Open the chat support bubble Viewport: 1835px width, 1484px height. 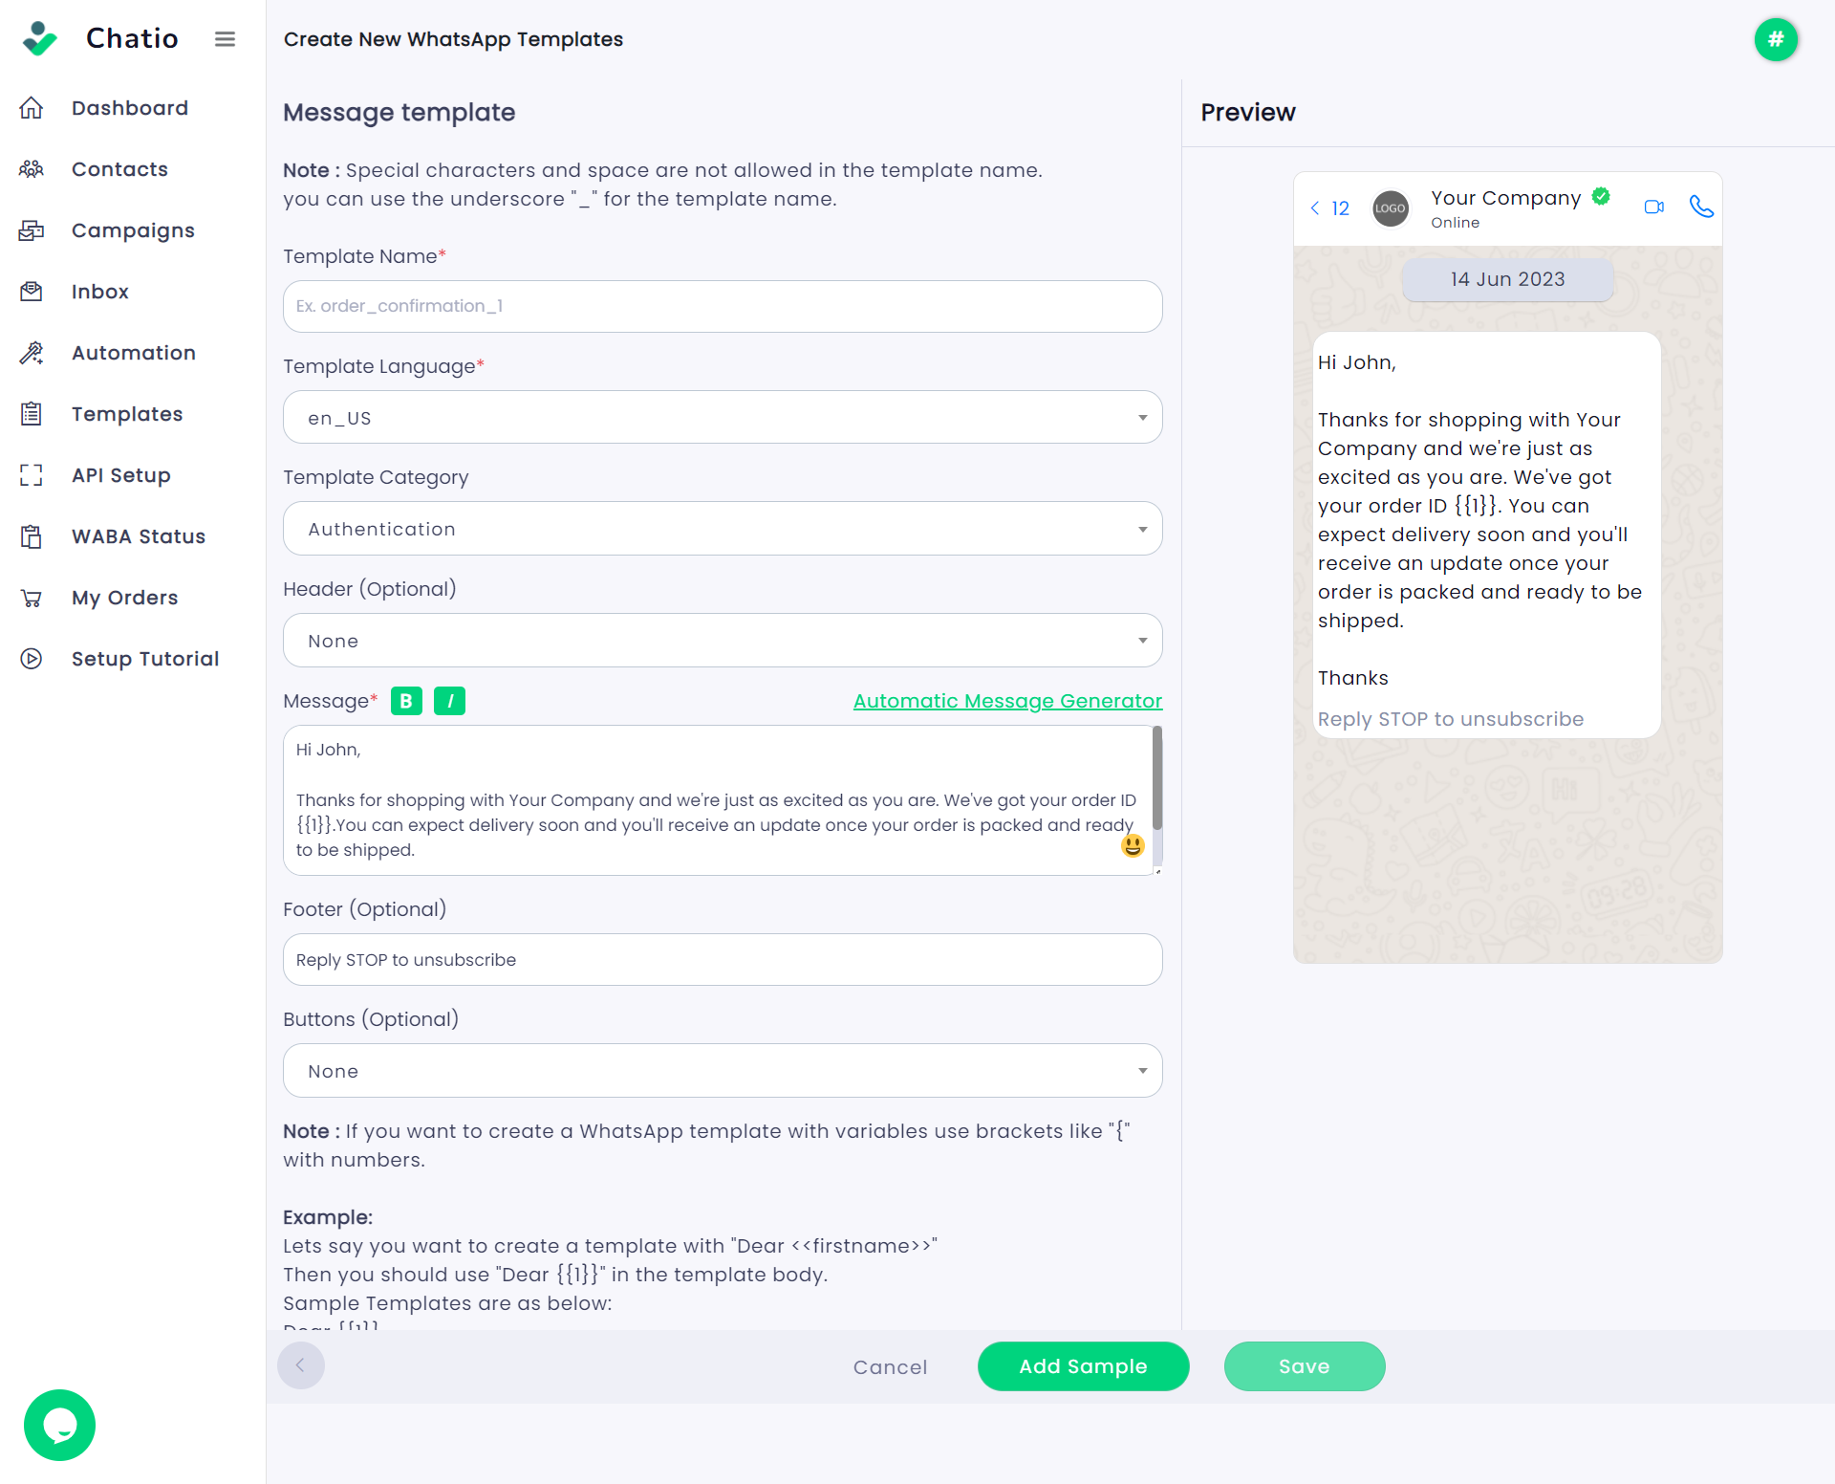tap(59, 1425)
